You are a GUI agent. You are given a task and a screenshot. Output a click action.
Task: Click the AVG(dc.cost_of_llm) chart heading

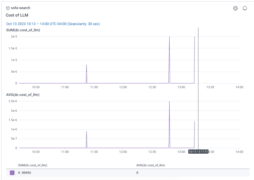(23, 95)
